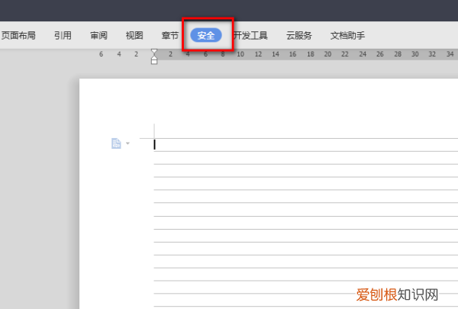Screen dimensions: 458x309
Task: Click ruler mark 30
Action: (x=414, y=54)
